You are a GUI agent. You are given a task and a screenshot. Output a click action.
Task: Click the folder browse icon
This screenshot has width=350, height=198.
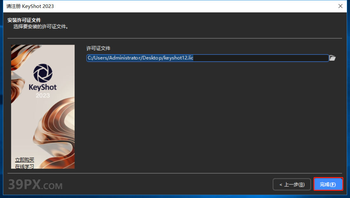(x=332, y=58)
